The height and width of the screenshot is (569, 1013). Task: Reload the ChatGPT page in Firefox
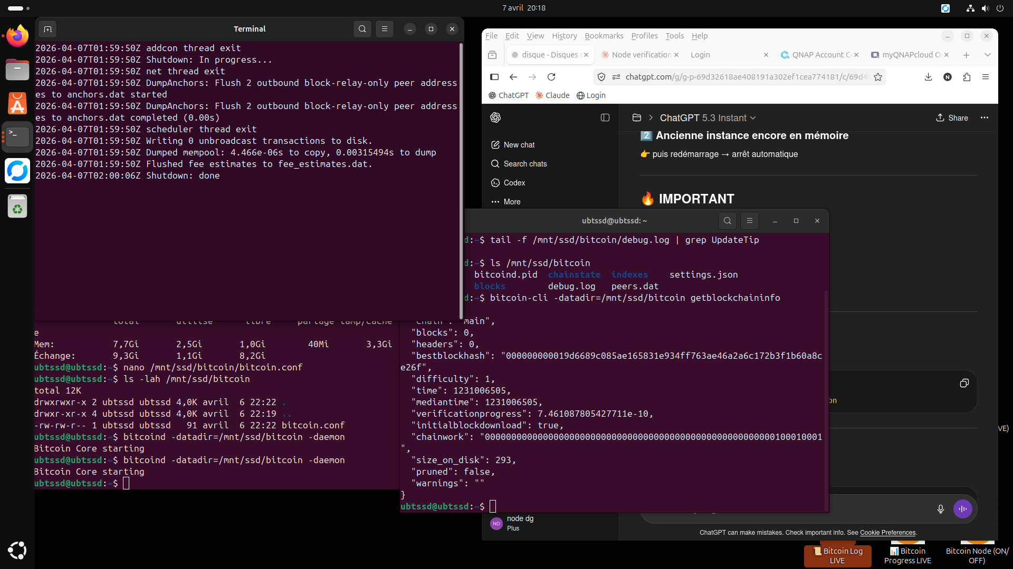coord(551,77)
